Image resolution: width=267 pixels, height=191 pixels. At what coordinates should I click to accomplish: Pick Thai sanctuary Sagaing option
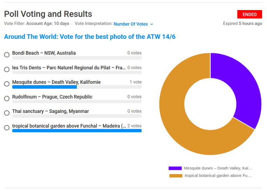7,113
